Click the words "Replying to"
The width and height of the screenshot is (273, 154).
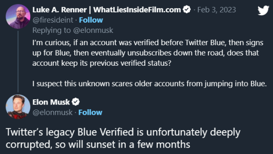coord(52,30)
